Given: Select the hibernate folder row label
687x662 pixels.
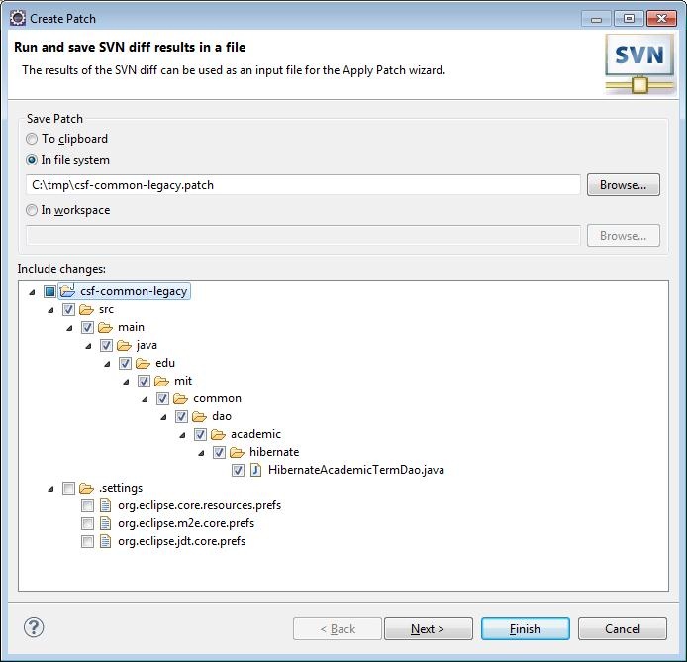Looking at the screenshot, I should tap(274, 452).
